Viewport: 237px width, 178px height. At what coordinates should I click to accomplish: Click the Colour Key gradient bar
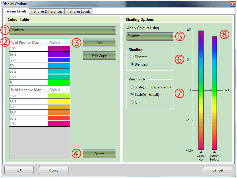201,90
